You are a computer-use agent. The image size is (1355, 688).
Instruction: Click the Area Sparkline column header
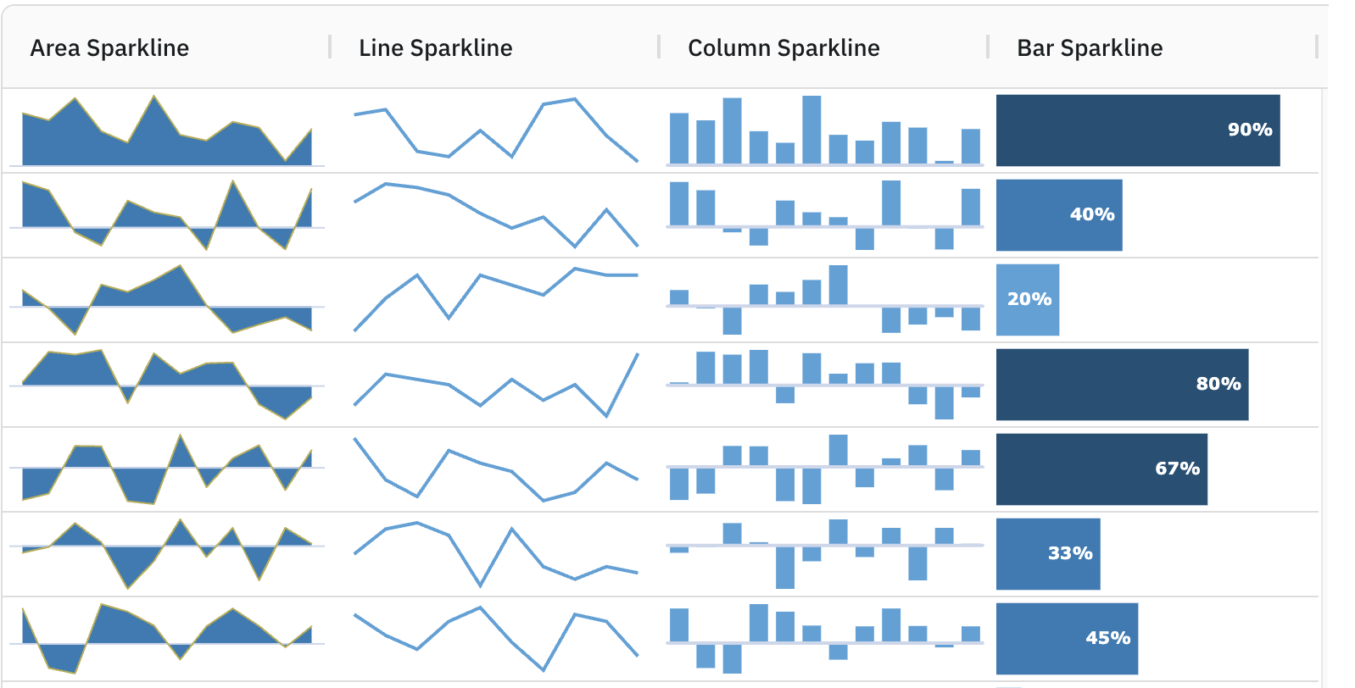point(109,48)
